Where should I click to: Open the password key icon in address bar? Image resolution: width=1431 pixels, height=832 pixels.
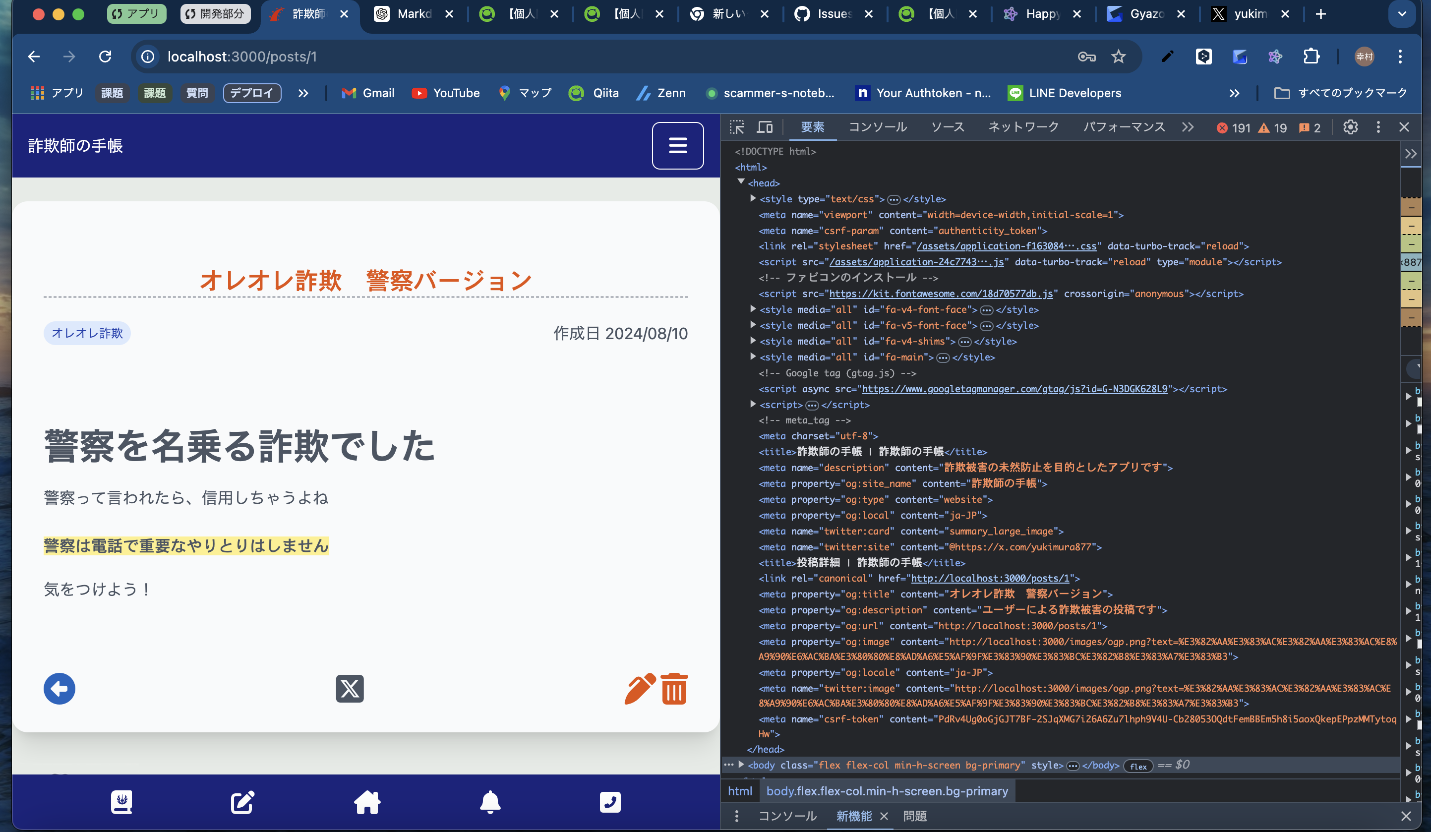[x=1086, y=57]
